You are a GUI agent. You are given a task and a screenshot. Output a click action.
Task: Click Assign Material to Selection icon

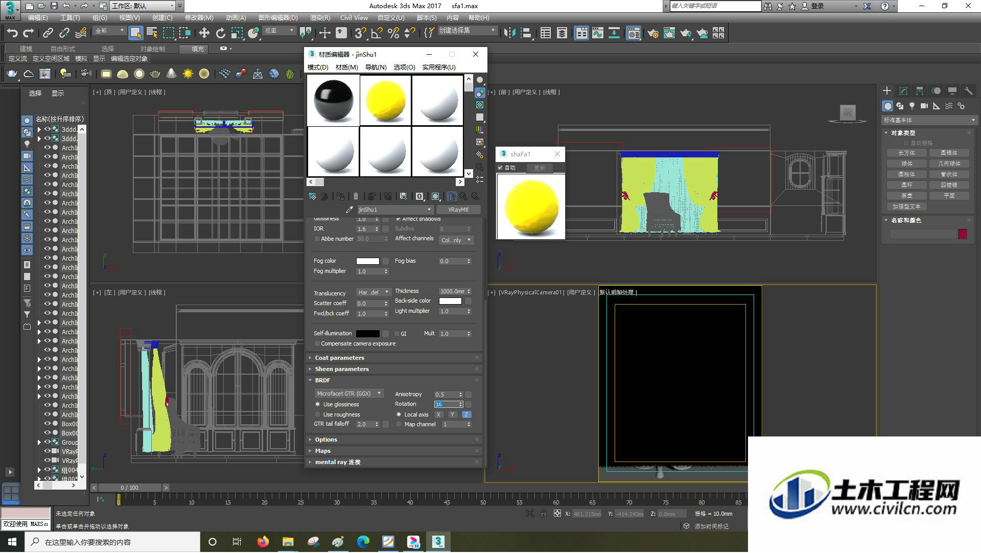pos(341,196)
